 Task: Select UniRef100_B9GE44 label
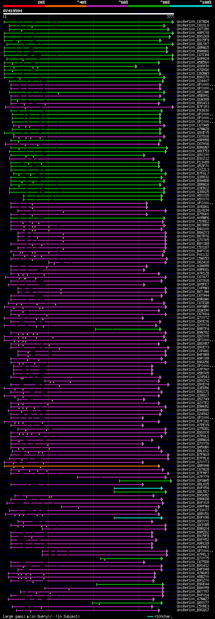coord(193,584)
